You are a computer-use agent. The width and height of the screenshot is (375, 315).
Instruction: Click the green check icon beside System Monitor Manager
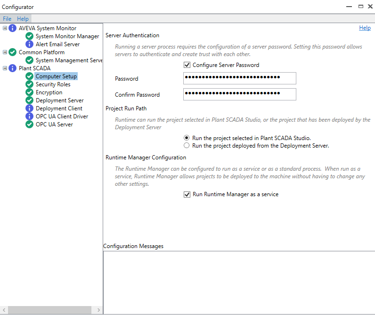pyautogui.click(x=30, y=36)
